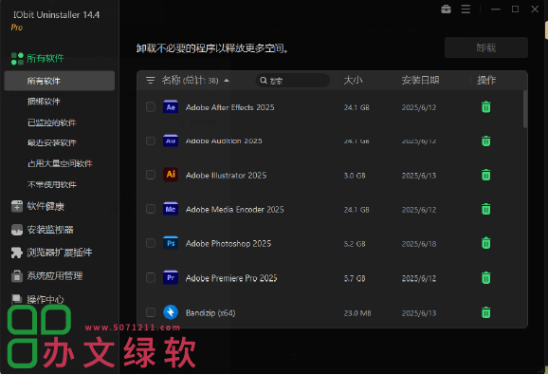Viewport: 548px width, 375px height.
Task: Click trash icon for Adobe Media Encoder 2025
Action: pos(485,209)
